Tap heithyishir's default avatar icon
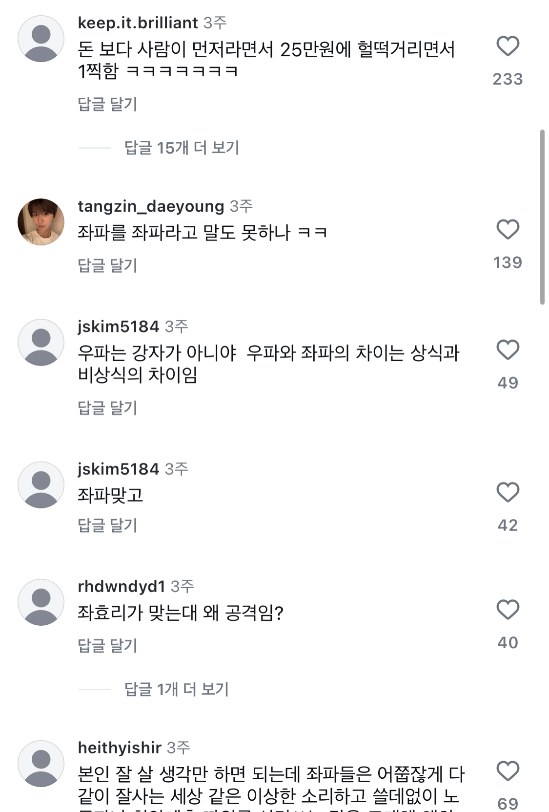 [41, 764]
